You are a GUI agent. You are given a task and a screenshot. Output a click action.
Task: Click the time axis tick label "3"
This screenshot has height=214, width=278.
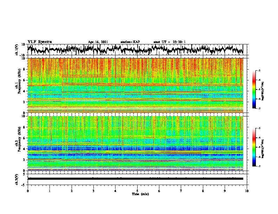click(93, 191)
